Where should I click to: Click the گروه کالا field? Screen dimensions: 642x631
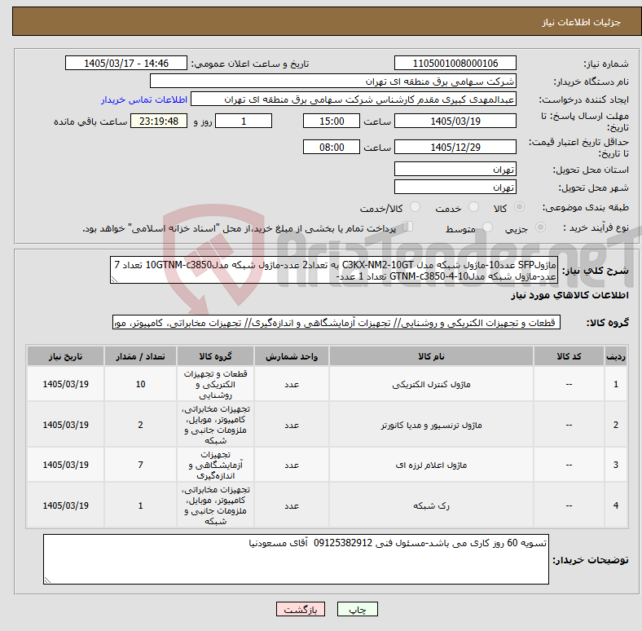[x=336, y=323]
